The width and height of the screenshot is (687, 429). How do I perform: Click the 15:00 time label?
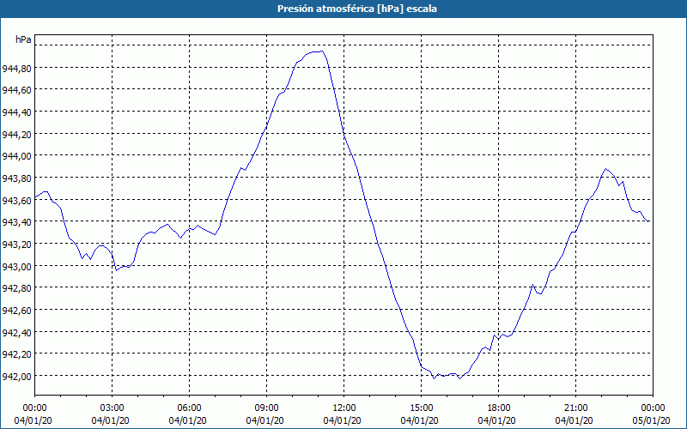pos(421,408)
